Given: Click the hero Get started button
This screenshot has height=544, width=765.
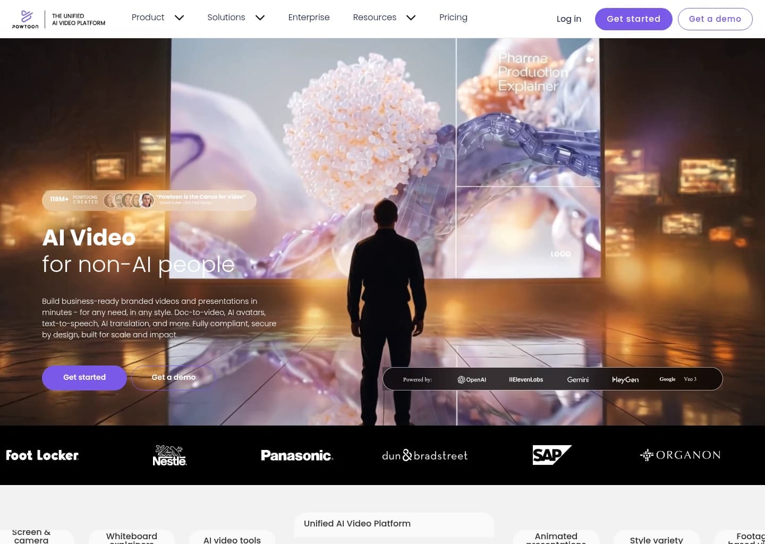Looking at the screenshot, I should (84, 378).
